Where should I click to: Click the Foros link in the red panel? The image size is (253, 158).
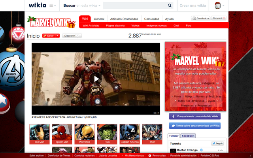pos(177,96)
